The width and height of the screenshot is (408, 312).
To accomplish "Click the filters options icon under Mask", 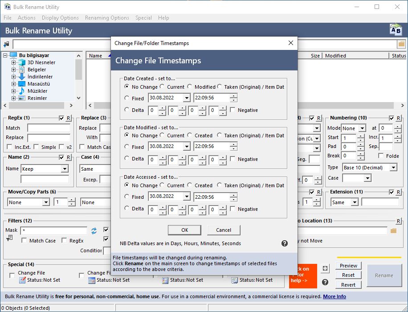I will [9, 238].
